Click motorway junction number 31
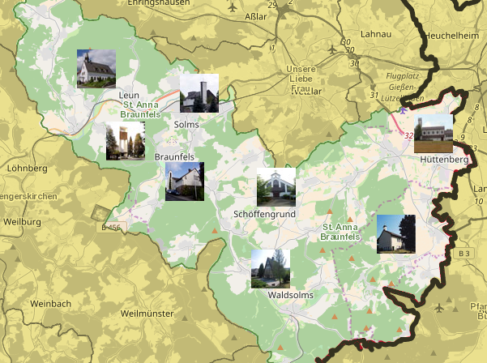 (x=374, y=96)
